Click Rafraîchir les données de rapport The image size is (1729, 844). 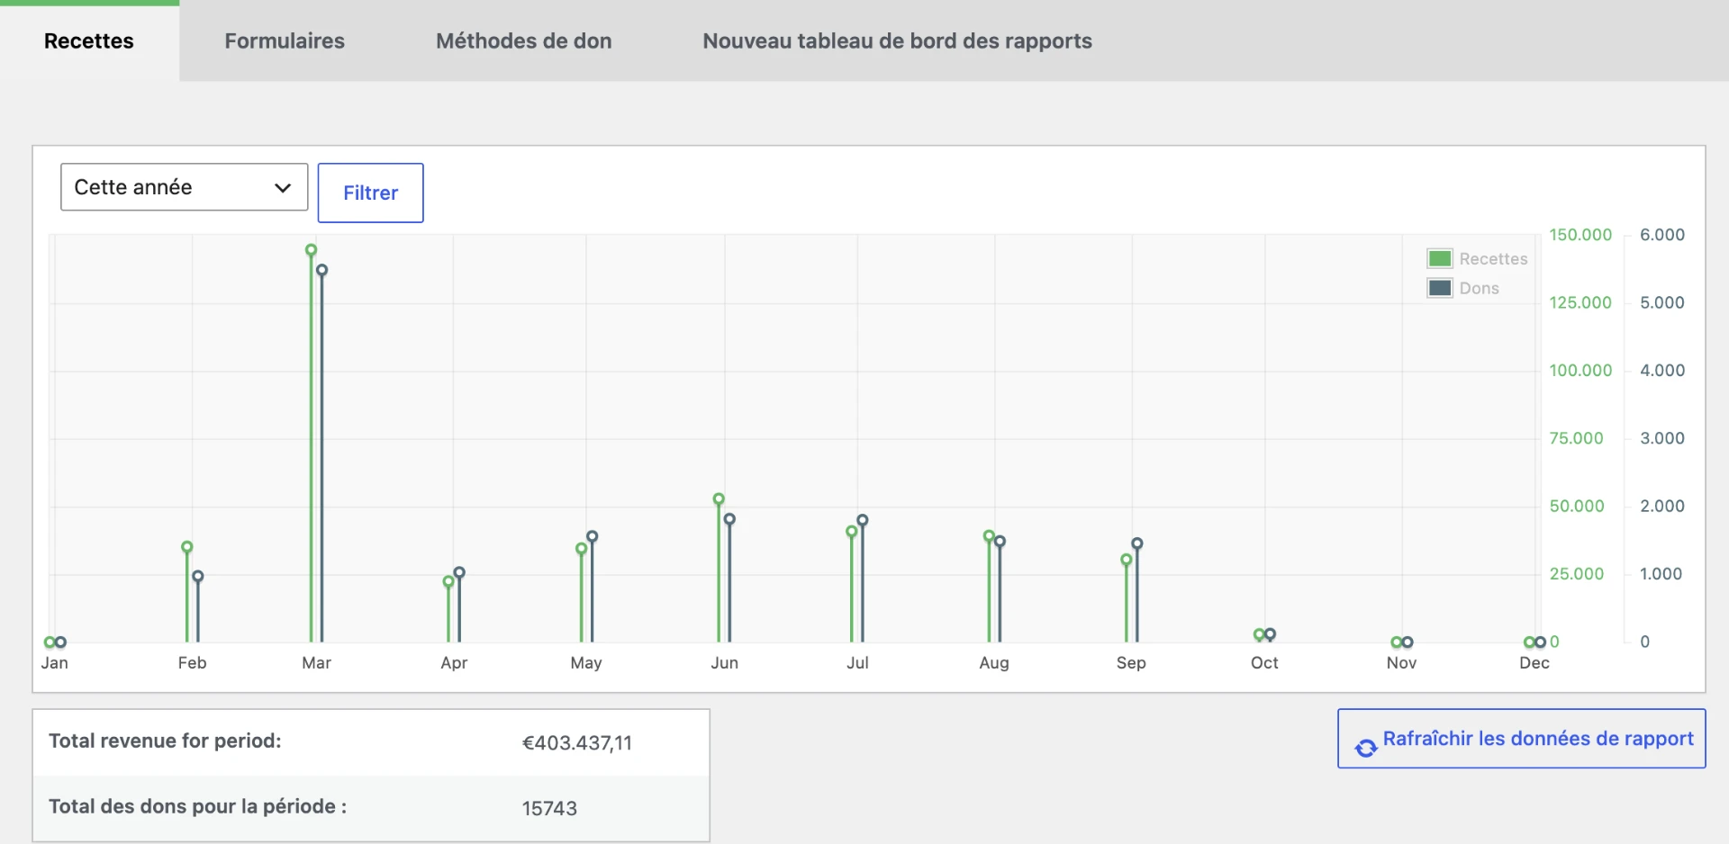[x=1522, y=739]
